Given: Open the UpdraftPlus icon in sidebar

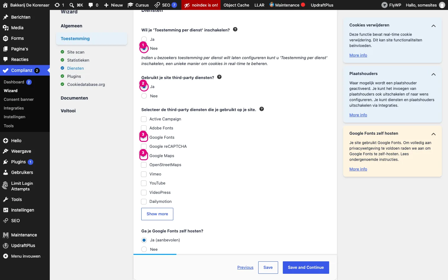Looking at the screenshot, I should [6, 245].
